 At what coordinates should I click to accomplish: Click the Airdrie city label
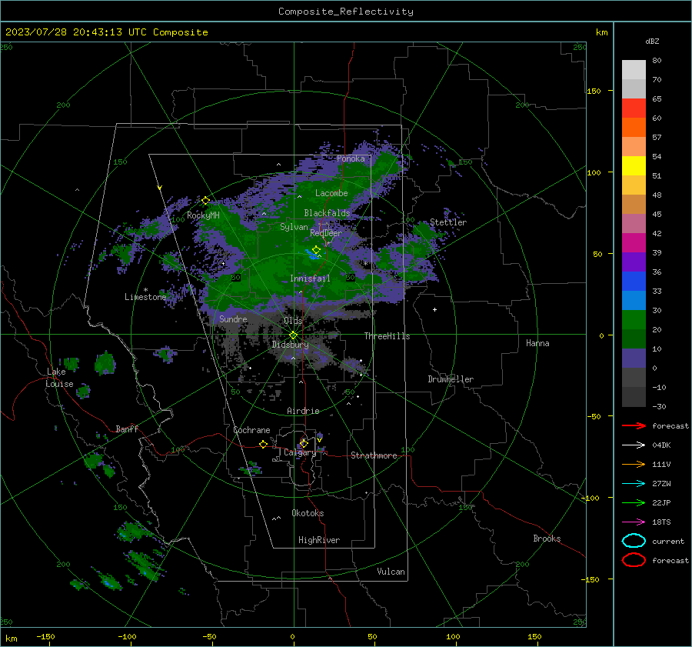(303, 411)
